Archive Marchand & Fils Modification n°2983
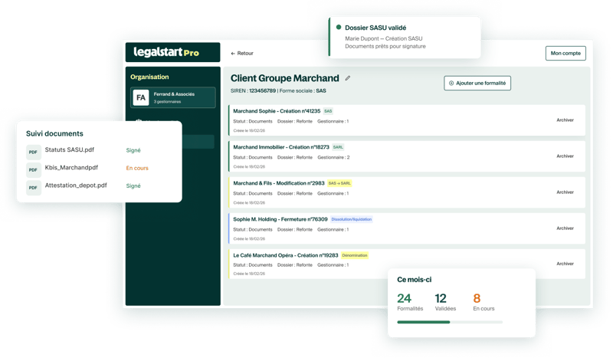Image resolution: width=613 pixels, height=358 pixels. pos(565,192)
